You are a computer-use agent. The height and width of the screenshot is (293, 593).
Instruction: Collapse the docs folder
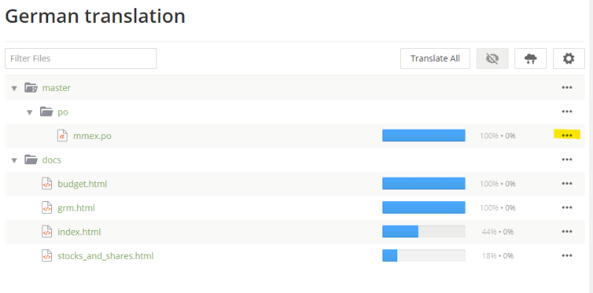(x=14, y=161)
